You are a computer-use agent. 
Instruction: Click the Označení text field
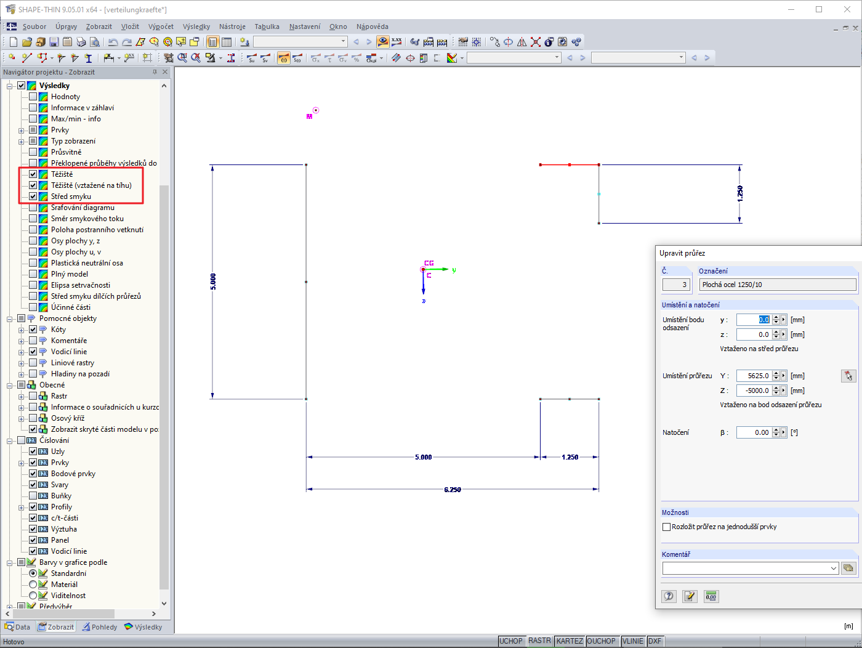click(x=778, y=285)
